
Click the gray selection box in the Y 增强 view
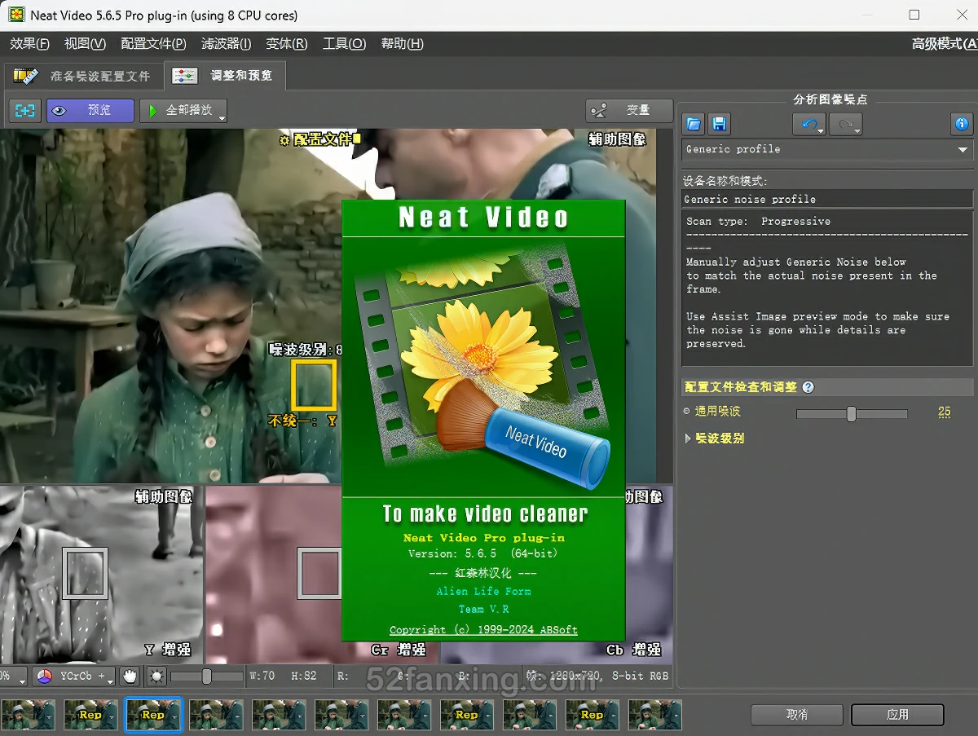[86, 573]
